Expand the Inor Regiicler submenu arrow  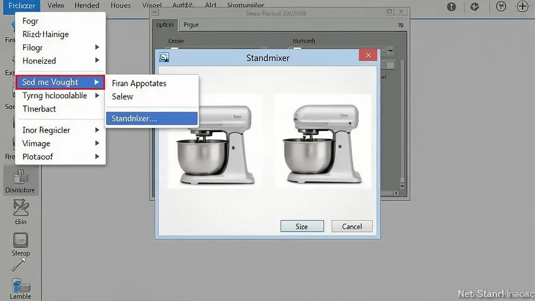(x=97, y=130)
